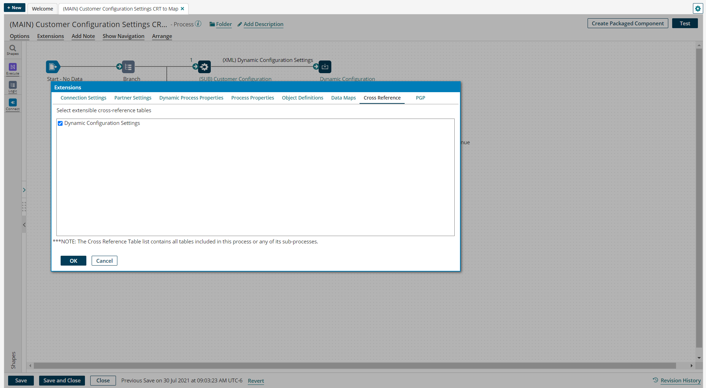The image size is (706, 388).
Task: Confirm with the OK button
Action: 73,261
